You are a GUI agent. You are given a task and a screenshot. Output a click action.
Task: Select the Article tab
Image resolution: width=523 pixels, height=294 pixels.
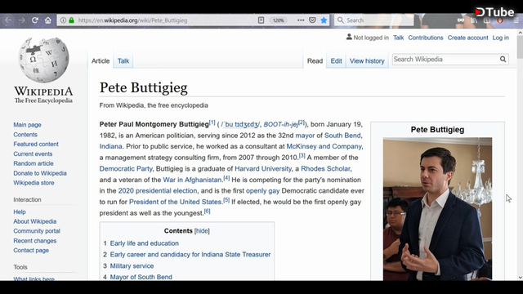click(x=101, y=61)
